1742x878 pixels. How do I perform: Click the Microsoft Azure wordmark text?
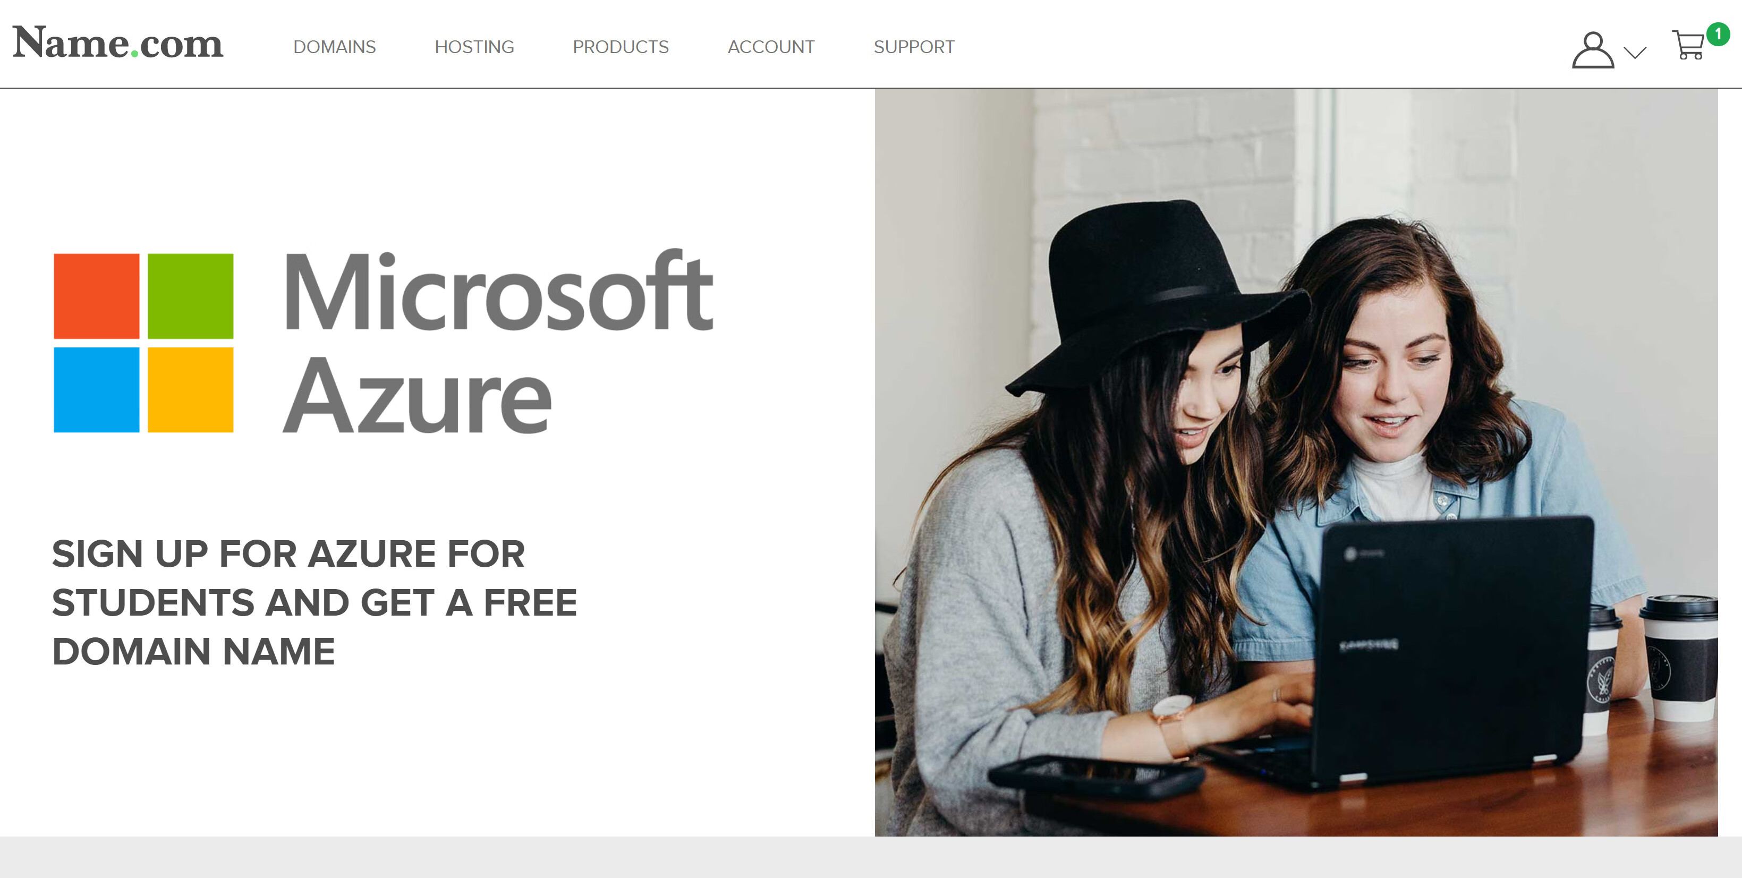(498, 342)
